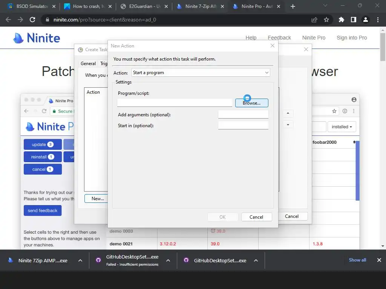The image size is (386, 289).
Task: Open Ninite 7Zip AIMP download chevron
Action: click(80, 260)
